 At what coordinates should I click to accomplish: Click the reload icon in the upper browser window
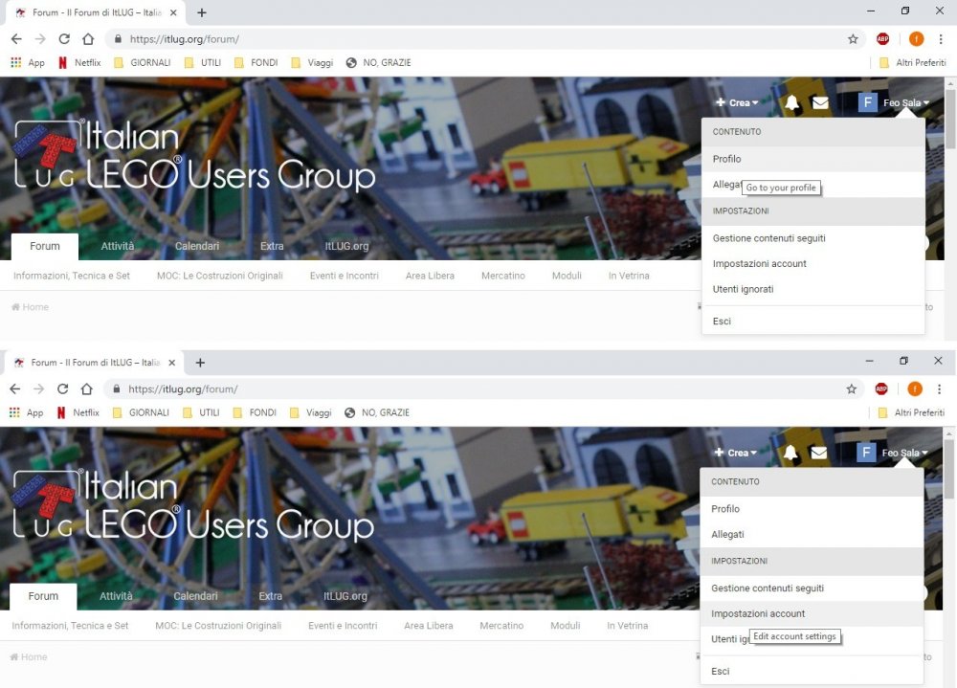click(64, 39)
